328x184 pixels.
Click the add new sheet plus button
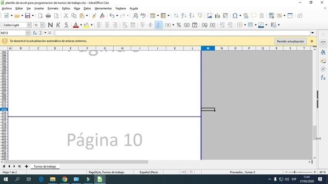click(26, 167)
